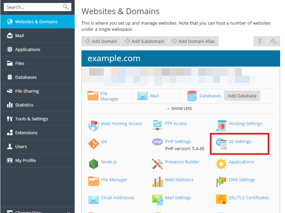Image resolution: width=285 pixels, height=213 pixels.
Task: Collapse options with SHOW LESS
Action: click(x=179, y=109)
